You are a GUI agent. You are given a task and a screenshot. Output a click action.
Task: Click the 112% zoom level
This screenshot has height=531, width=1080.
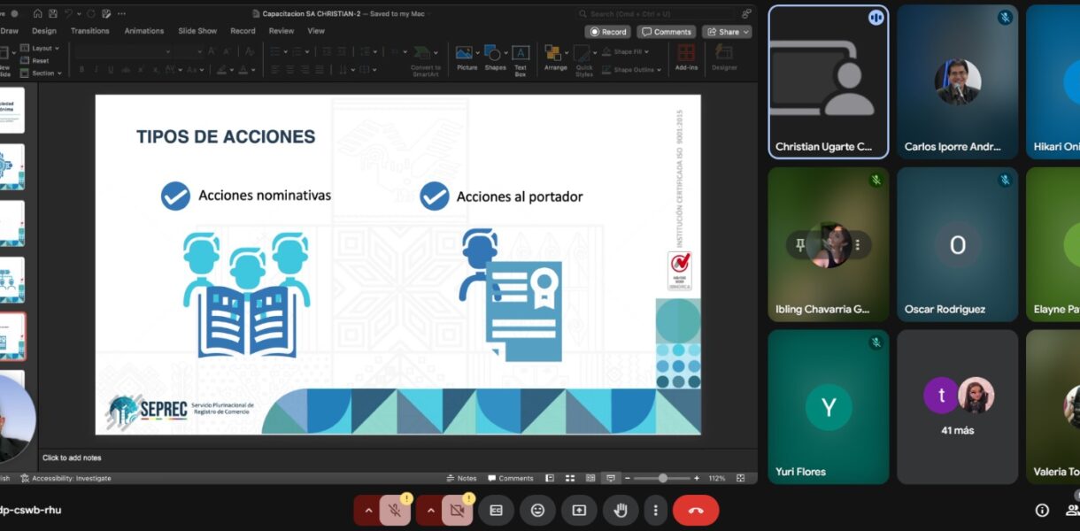click(x=717, y=478)
